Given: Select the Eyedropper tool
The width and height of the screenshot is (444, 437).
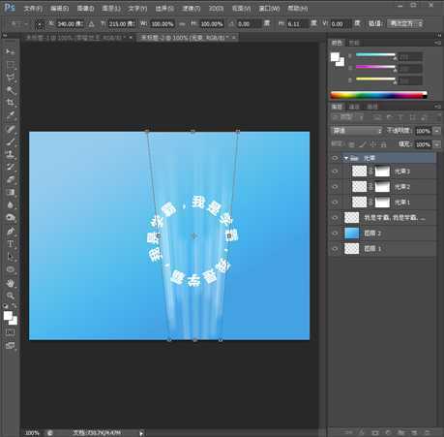Looking at the screenshot, I should pos(11,115).
